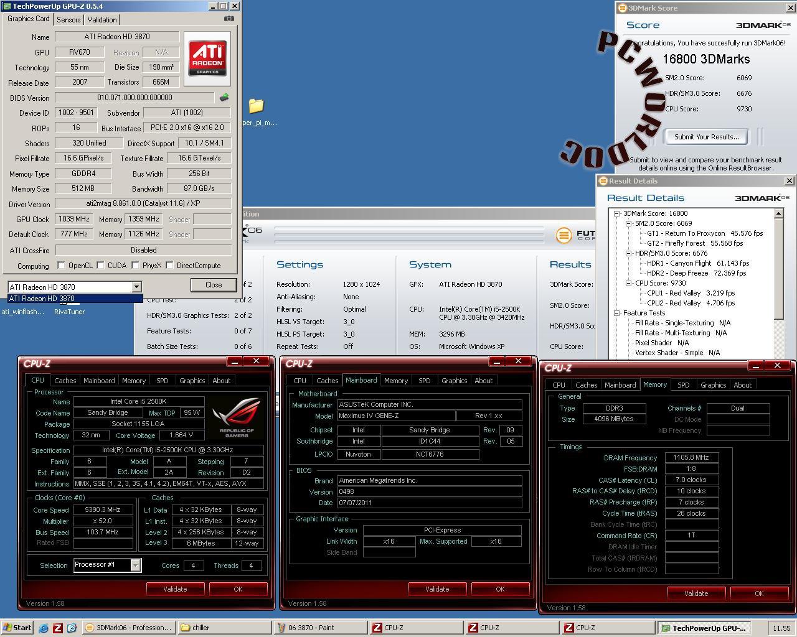Click the BIOS Version field in GPU-Z
This screenshot has width=797, height=637.
click(x=134, y=98)
